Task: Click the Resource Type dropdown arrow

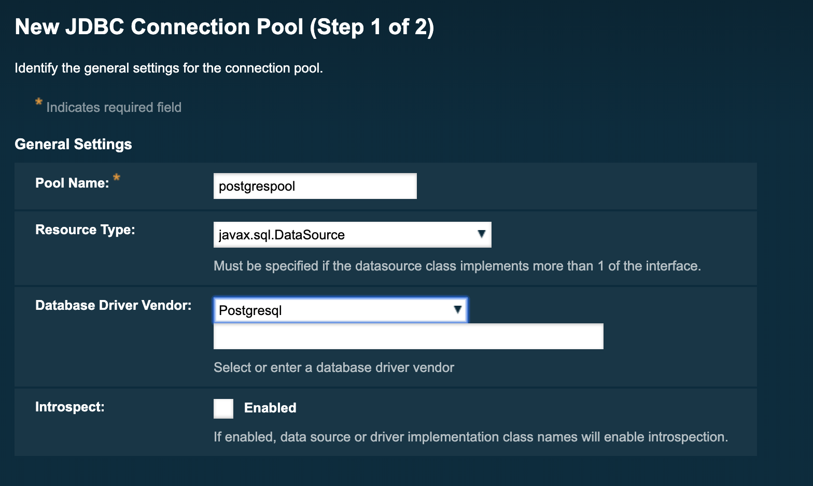Action: (x=481, y=234)
